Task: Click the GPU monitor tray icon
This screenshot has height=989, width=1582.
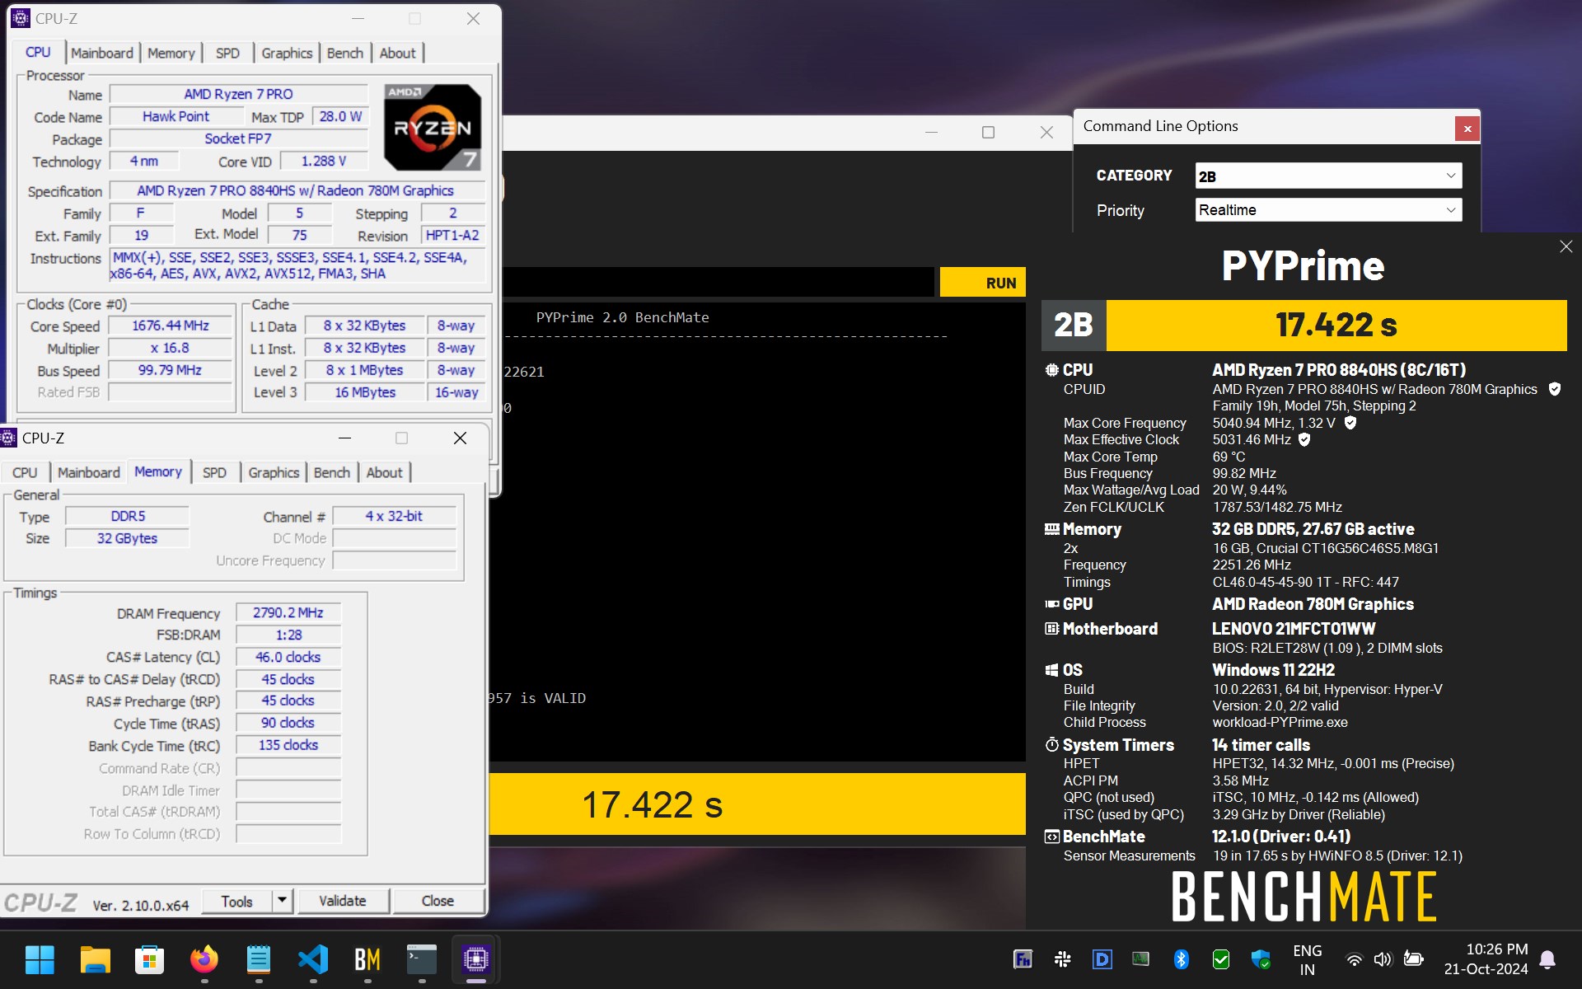Action: 1141,959
